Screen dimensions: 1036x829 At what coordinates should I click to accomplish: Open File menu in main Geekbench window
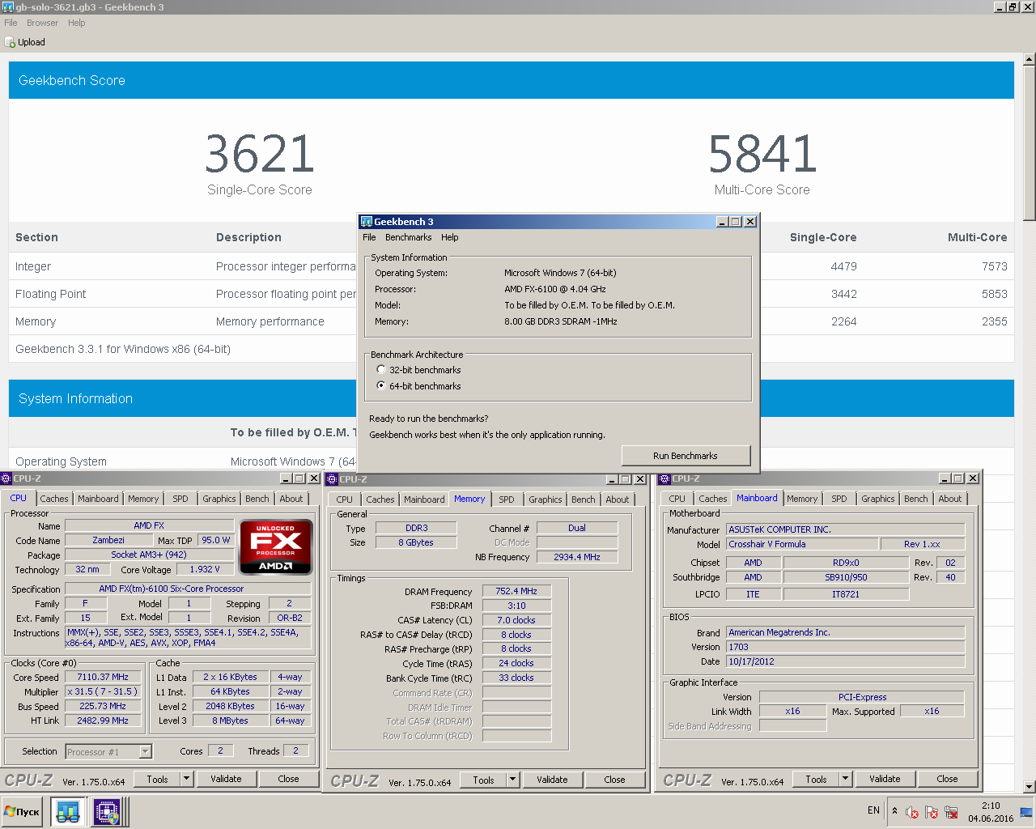(x=11, y=23)
